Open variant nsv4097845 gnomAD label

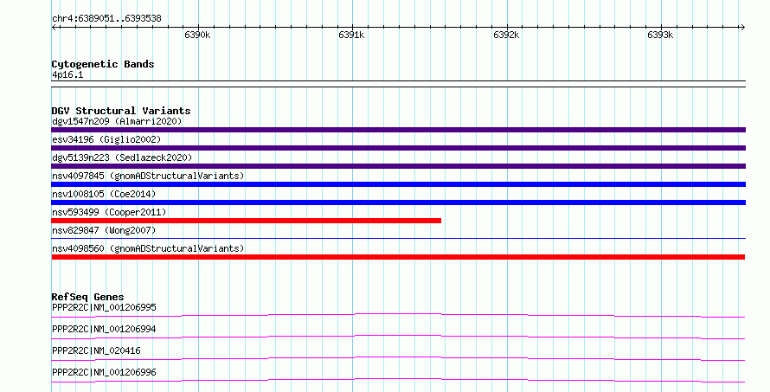[148, 176]
